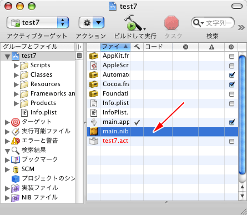The image size is (247, 215).
Task: Expand the Scripts folder
Action: 16,66
